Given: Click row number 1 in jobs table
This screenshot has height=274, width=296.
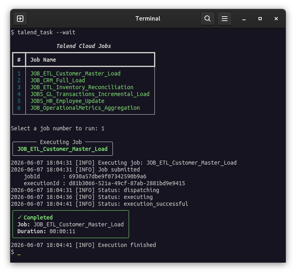Looking at the screenshot, I should tap(19, 73).
